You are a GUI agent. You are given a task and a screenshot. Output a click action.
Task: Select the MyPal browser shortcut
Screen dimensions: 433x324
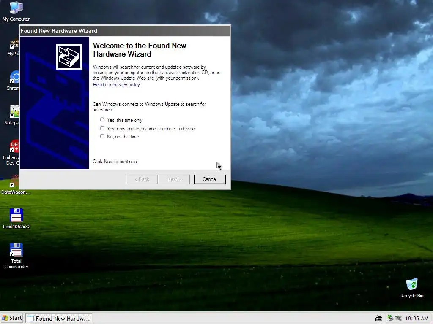13,47
